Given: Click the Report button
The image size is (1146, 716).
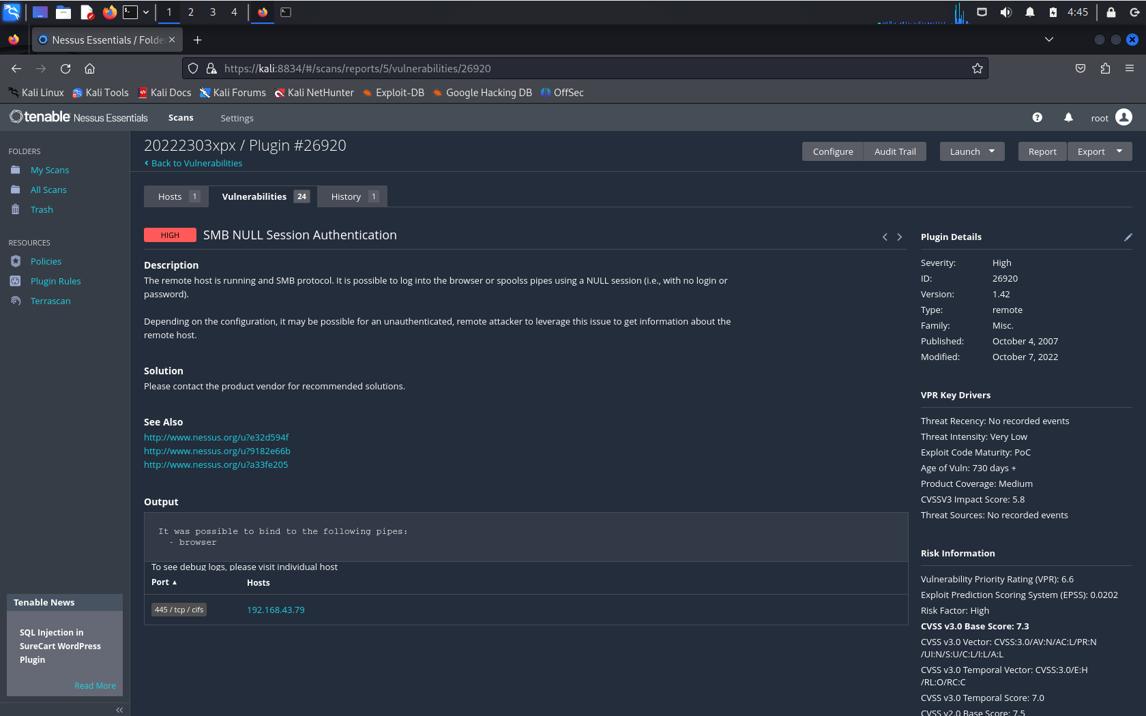Looking at the screenshot, I should 1042,151.
